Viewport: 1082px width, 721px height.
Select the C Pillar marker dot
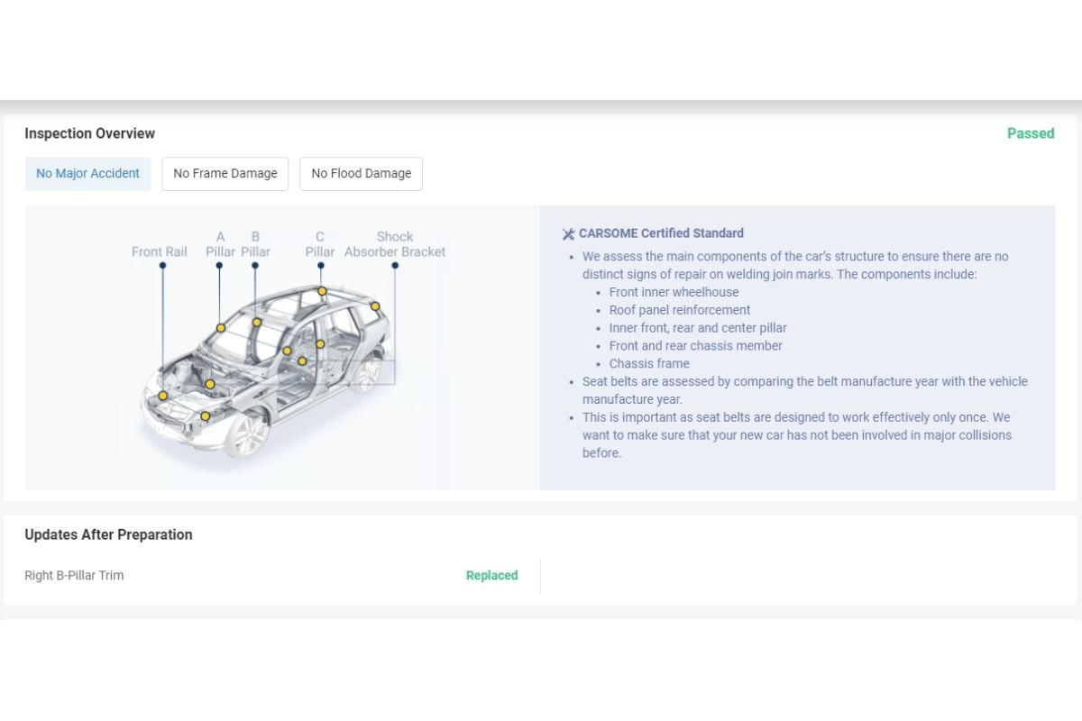pyautogui.click(x=322, y=290)
